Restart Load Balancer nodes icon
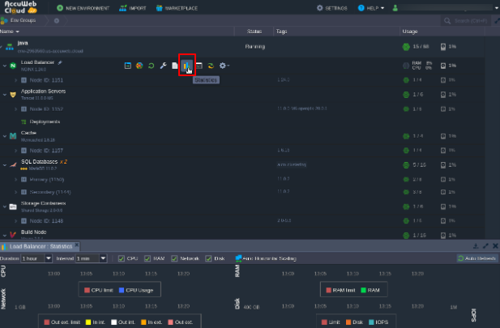This screenshot has width=500, height=328. [151, 66]
